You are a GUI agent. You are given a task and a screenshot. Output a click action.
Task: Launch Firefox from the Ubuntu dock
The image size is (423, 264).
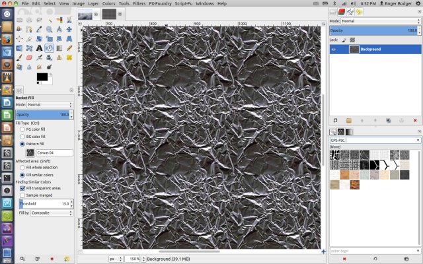[7, 39]
